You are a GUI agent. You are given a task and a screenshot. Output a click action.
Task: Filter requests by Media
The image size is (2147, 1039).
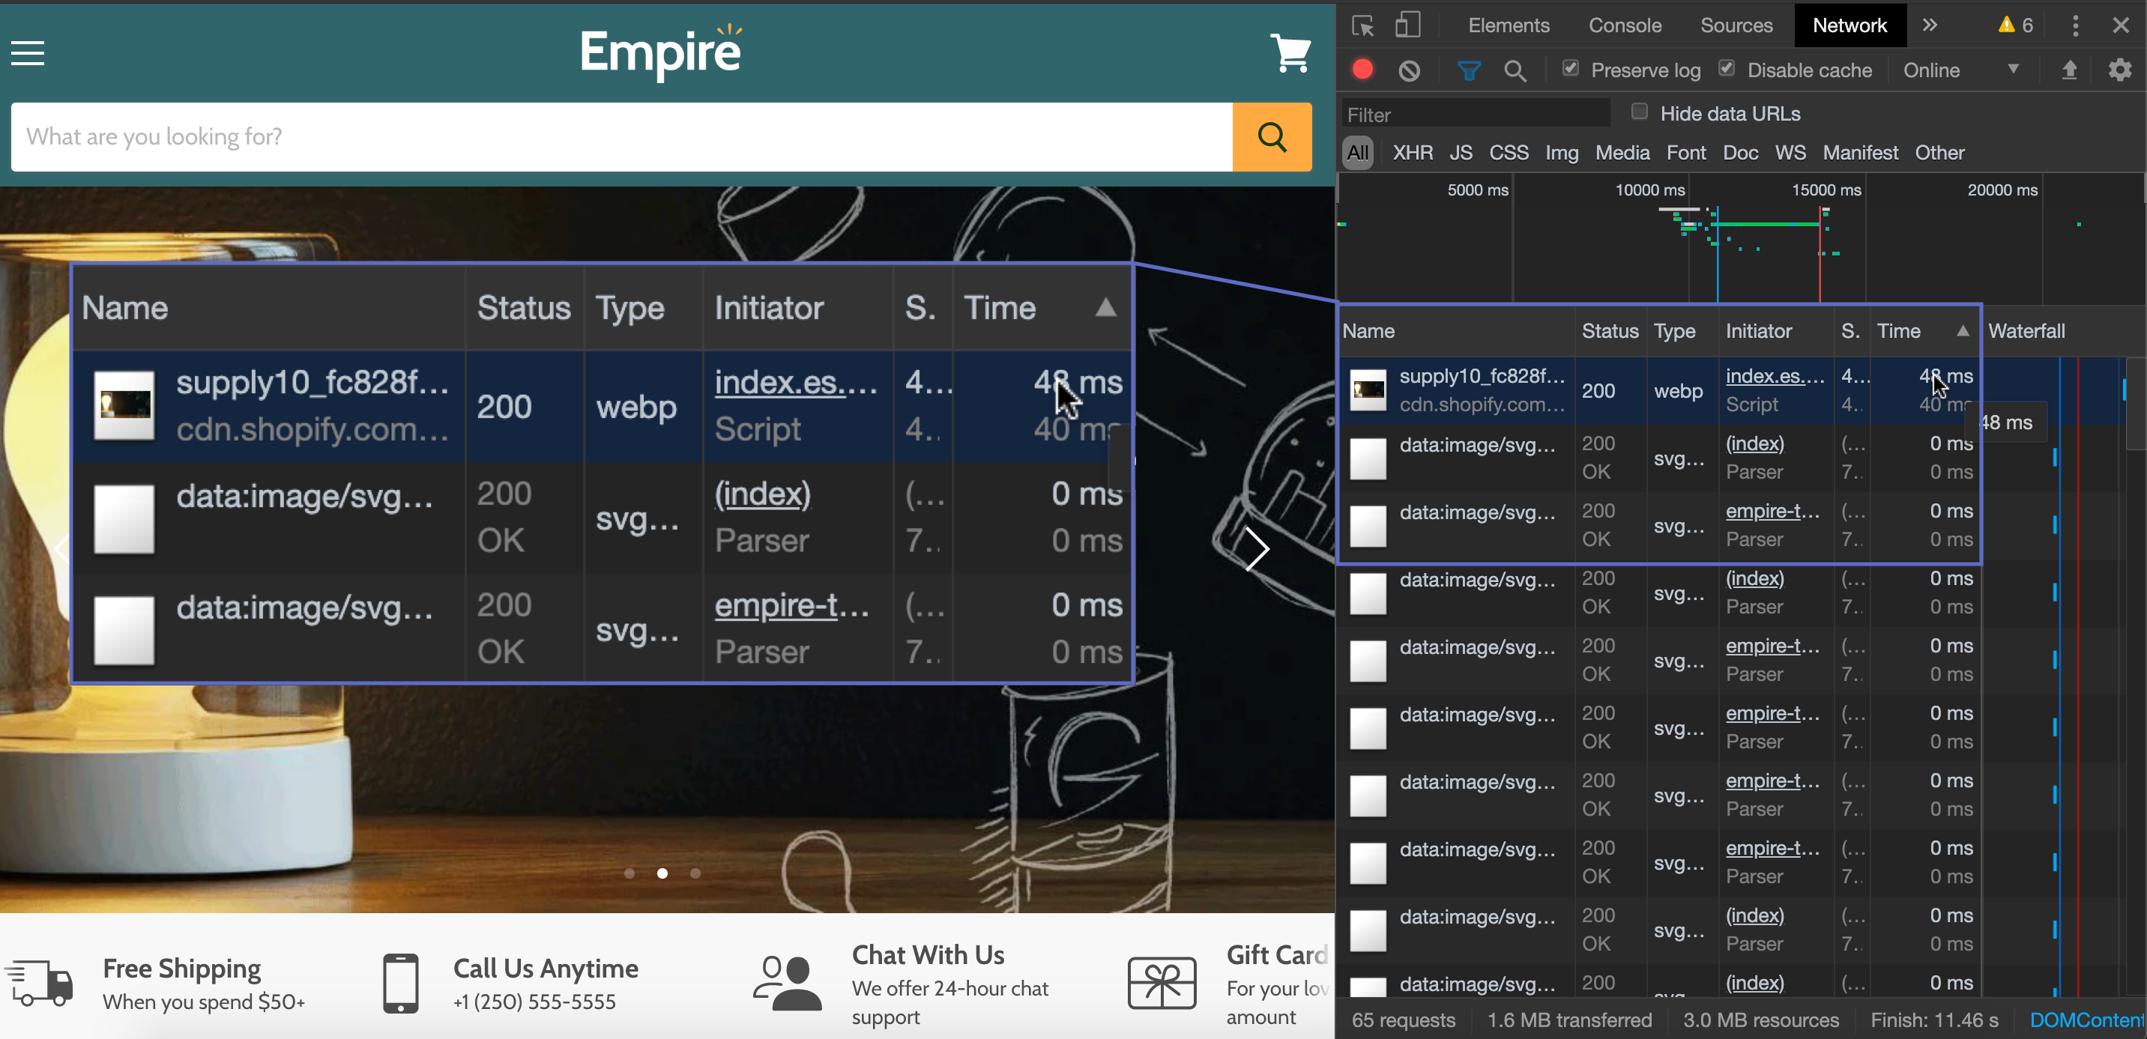tap(1622, 154)
